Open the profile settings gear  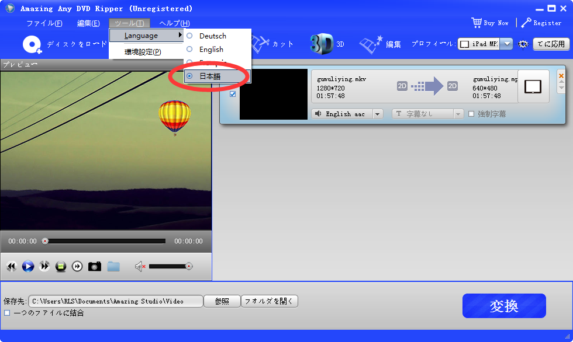[x=523, y=44]
